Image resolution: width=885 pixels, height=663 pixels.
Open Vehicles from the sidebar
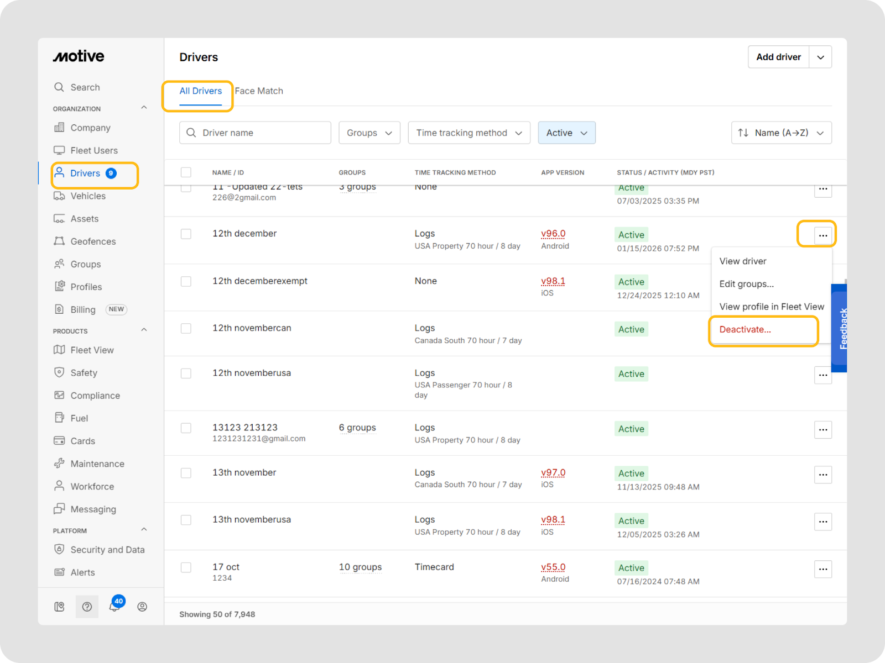pyautogui.click(x=87, y=196)
